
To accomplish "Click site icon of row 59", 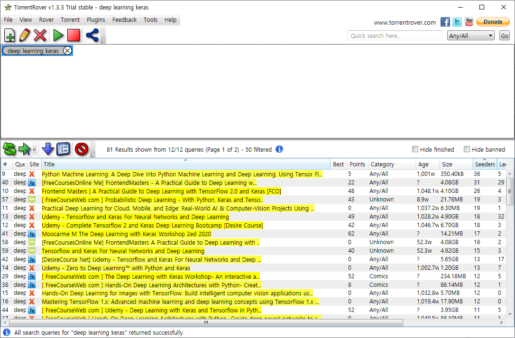I will [x=32, y=251].
